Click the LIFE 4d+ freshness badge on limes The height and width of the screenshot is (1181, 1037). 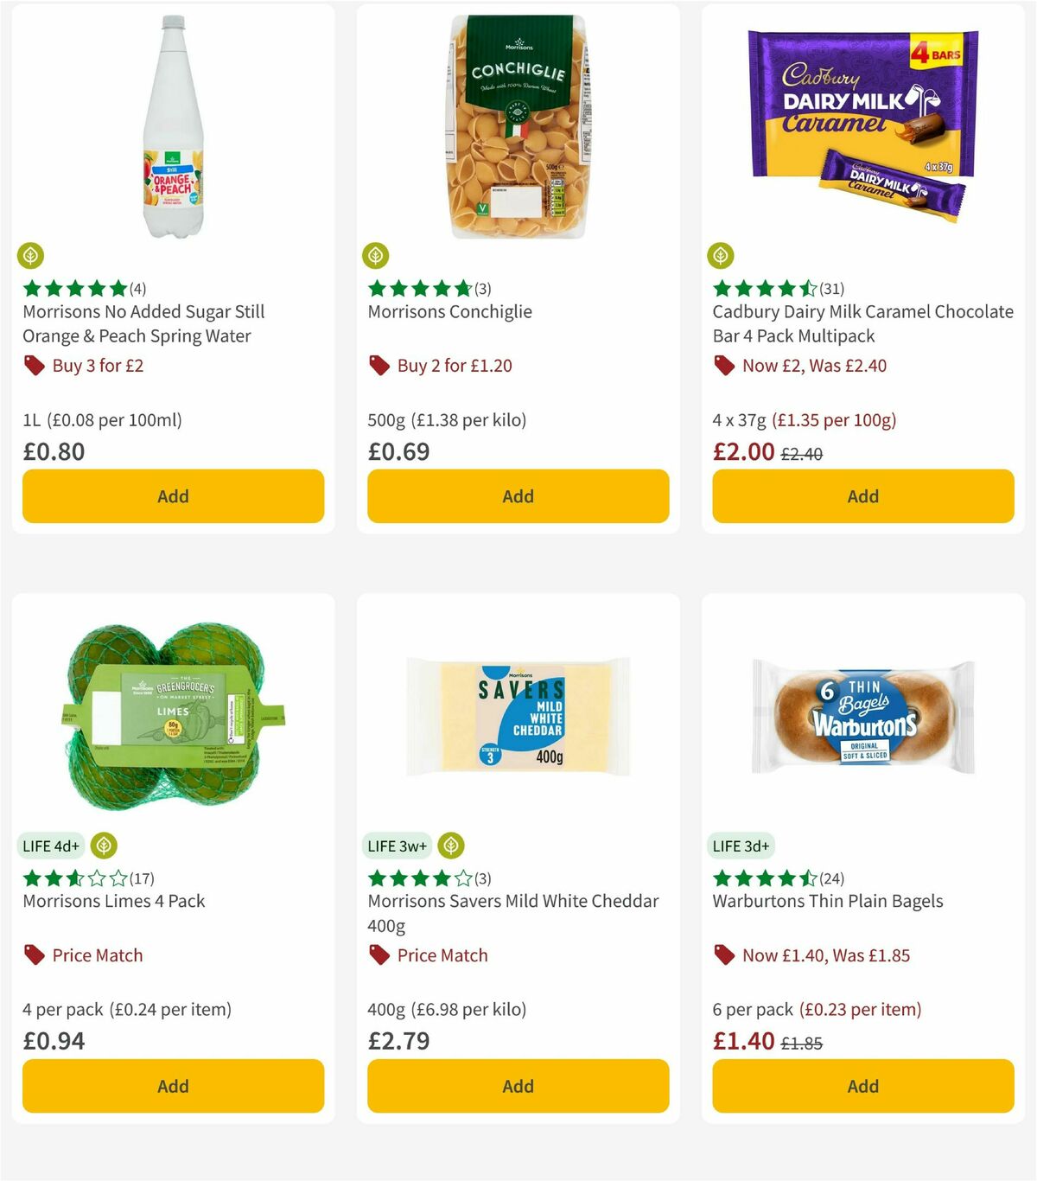[51, 846]
